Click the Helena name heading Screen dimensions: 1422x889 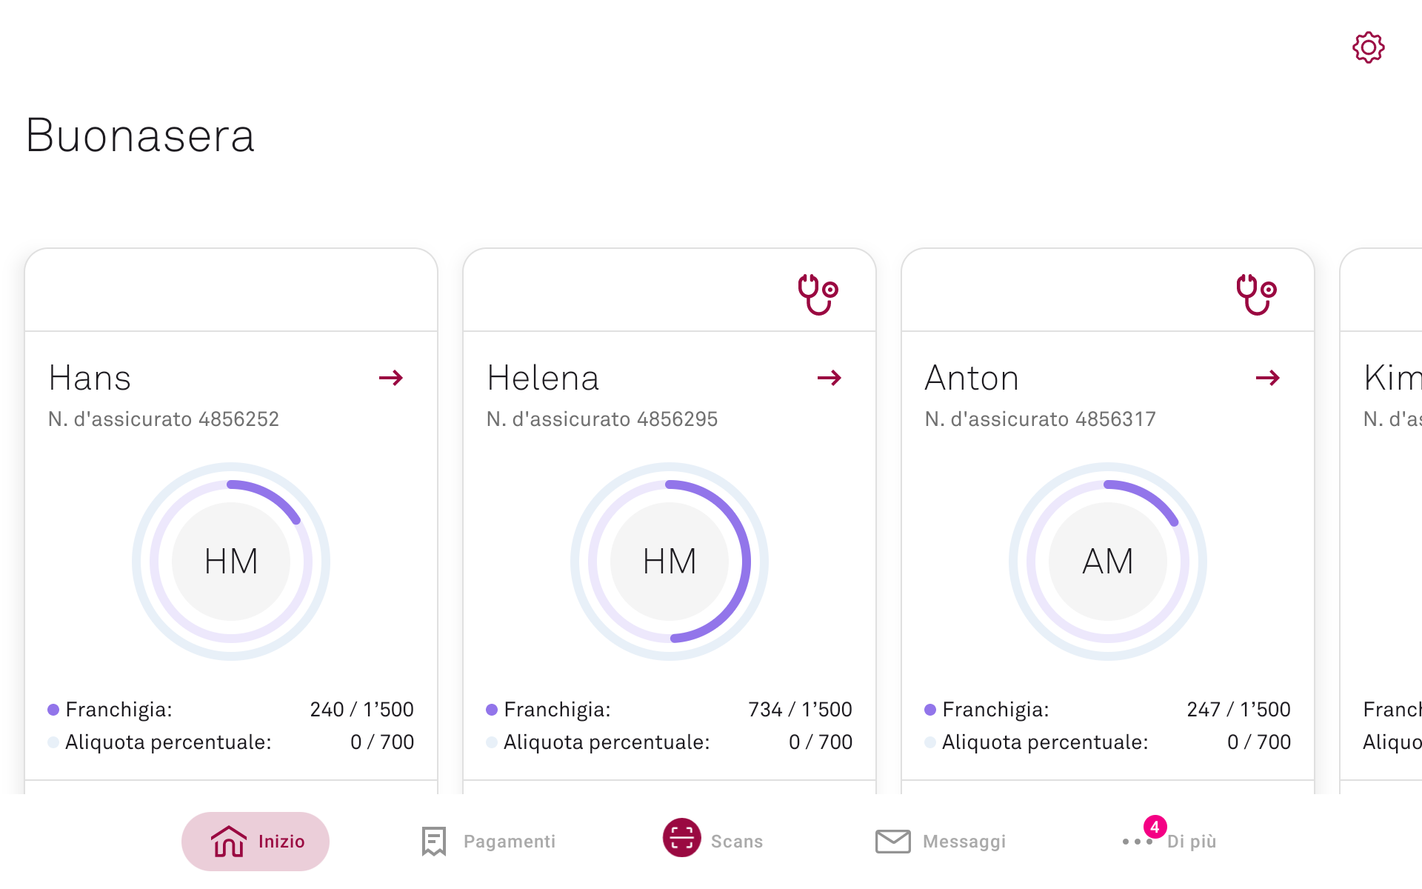[x=543, y=378]
